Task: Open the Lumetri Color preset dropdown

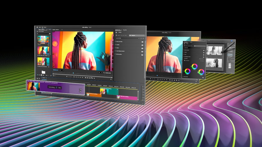Action: tap(139, 38)
